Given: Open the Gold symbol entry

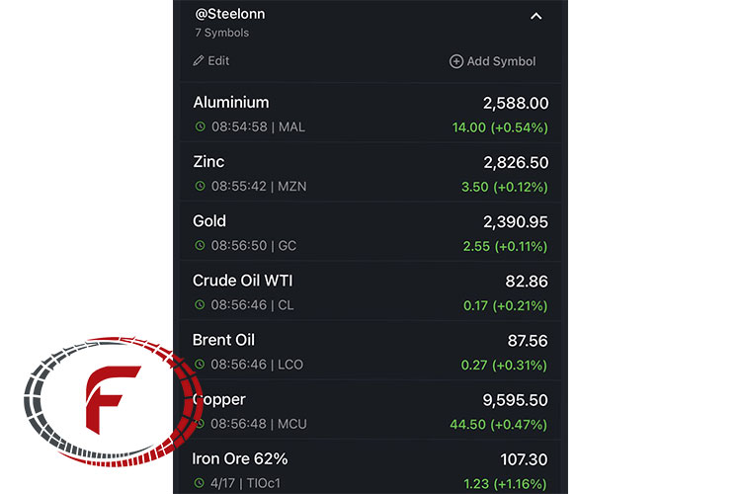Looking at the screenshot, I should tap(370, 232).
